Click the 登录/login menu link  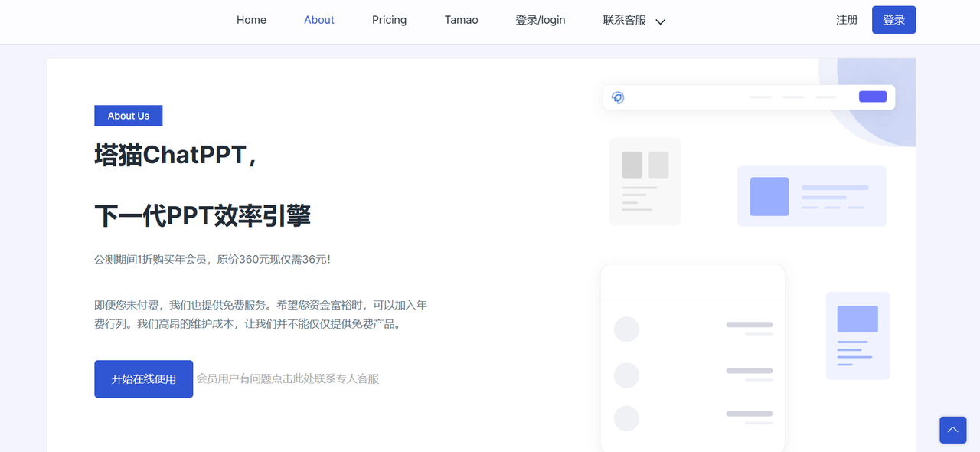coord(541,20)
